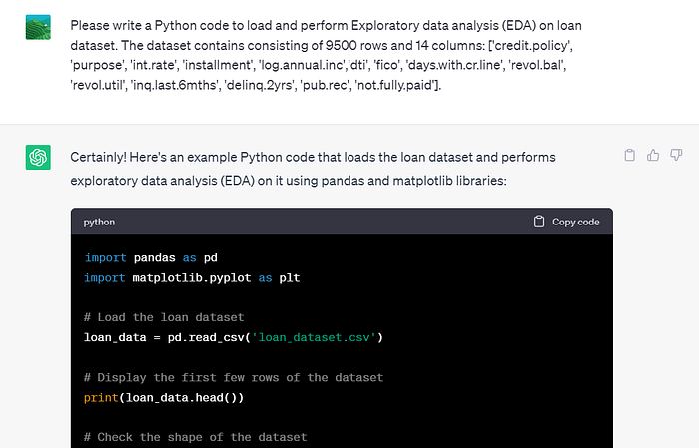Click the user's green avatar image

[x=38, y=27]
